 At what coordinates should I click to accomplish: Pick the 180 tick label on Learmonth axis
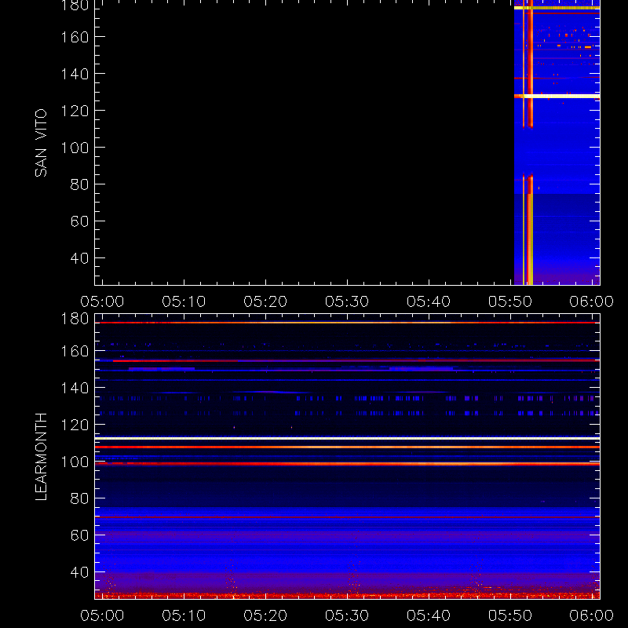coord(75,319)
